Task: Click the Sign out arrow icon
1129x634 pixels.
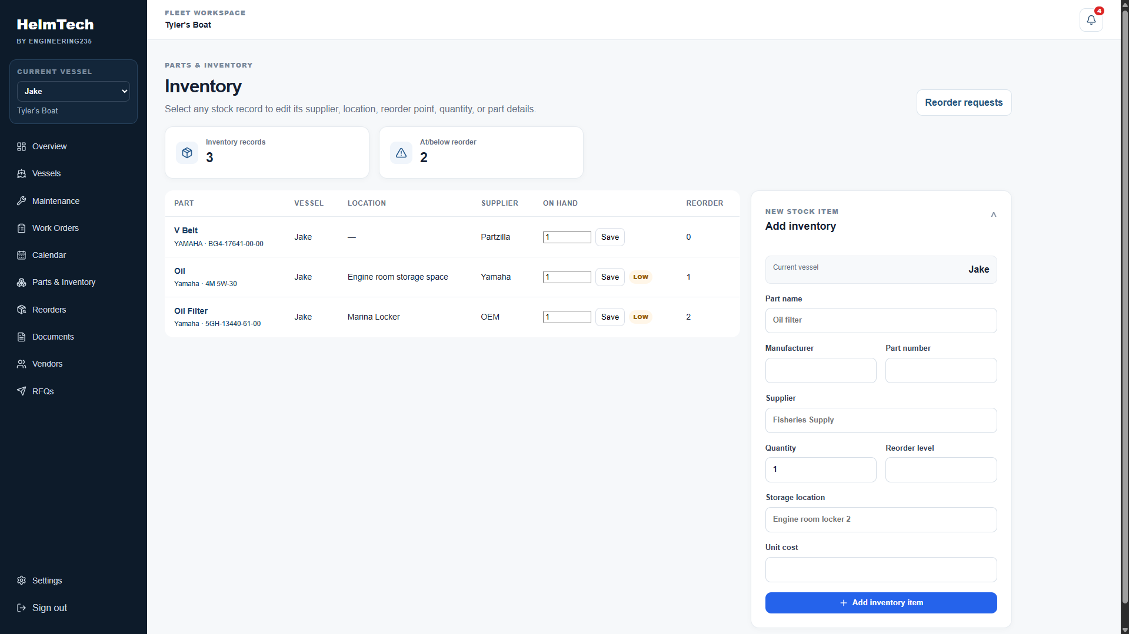Action: pos(22,608)
